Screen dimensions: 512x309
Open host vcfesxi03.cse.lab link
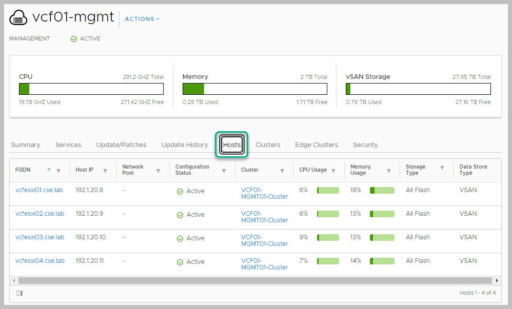(x=40, y=237)
